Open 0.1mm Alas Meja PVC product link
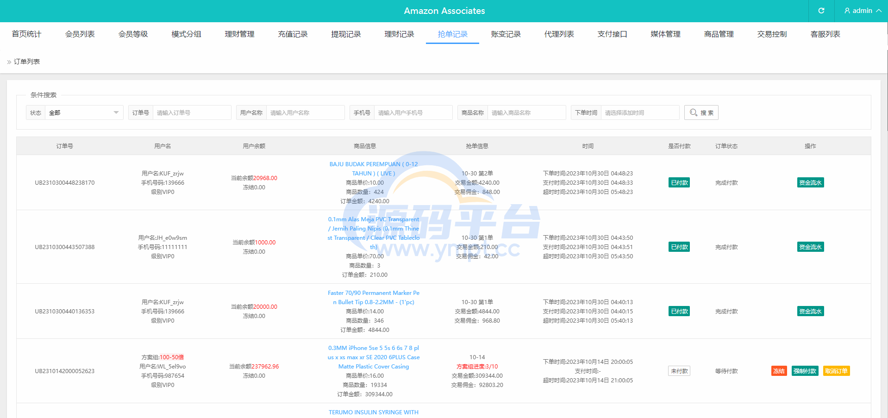888x418 pixels. (374, 233)
